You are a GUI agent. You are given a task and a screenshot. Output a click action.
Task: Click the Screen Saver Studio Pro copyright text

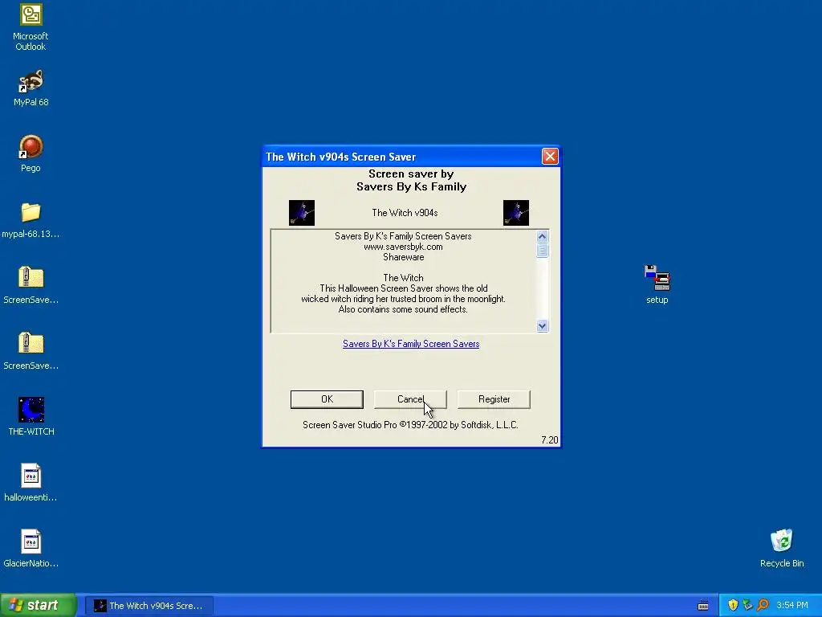410,425
